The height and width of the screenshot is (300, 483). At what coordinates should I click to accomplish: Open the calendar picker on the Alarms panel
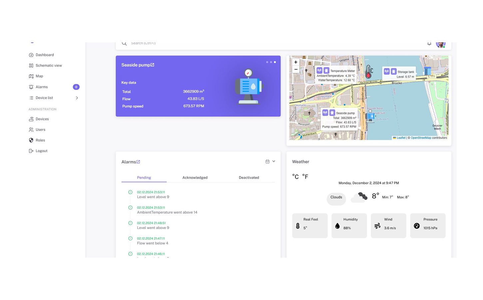pos(267,161)
